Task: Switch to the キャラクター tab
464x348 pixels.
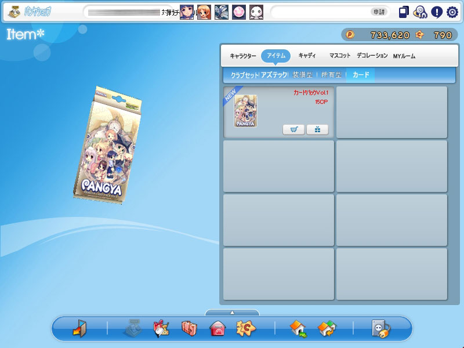Action: [x=243, y=56]
